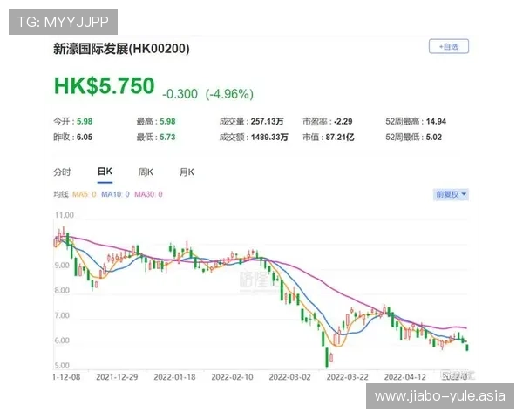
Task: Click the 2022-03-02 date axis label
Action: tap(290, 377)
